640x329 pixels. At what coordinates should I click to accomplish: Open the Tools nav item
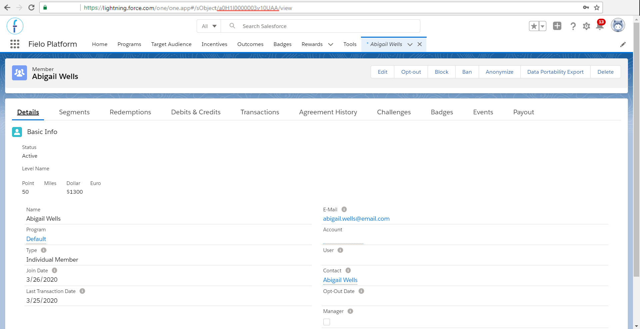tap(350, 44)
